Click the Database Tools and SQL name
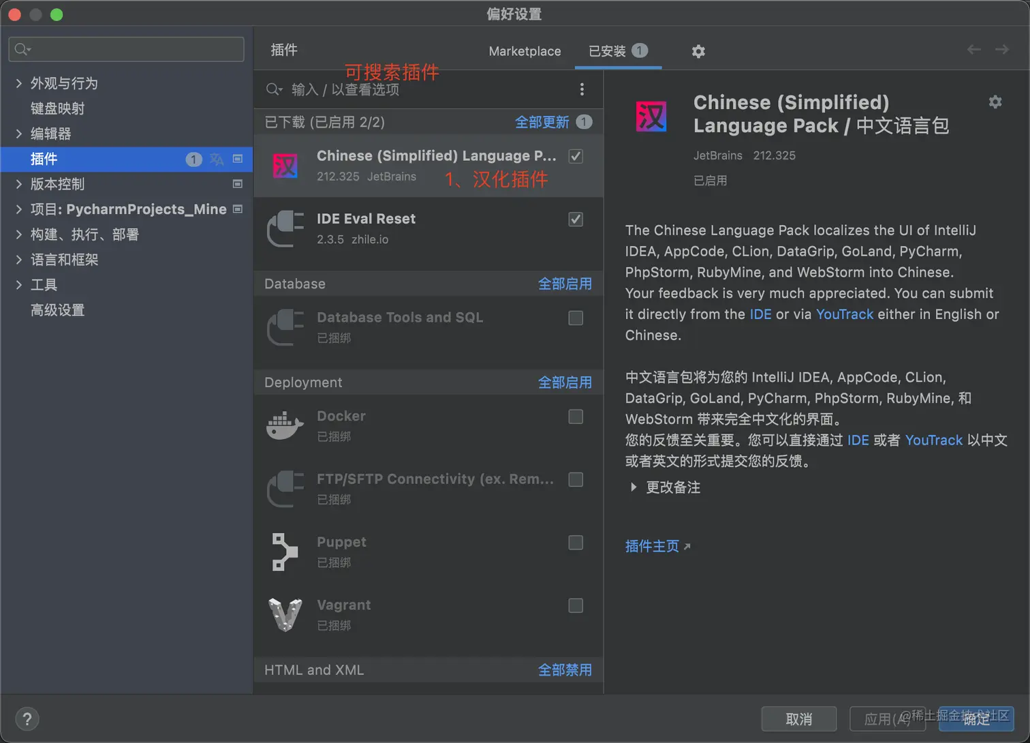1030x743 pixels. [x=400, y=318]
